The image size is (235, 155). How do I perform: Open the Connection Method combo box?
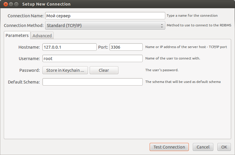[105, 25]
